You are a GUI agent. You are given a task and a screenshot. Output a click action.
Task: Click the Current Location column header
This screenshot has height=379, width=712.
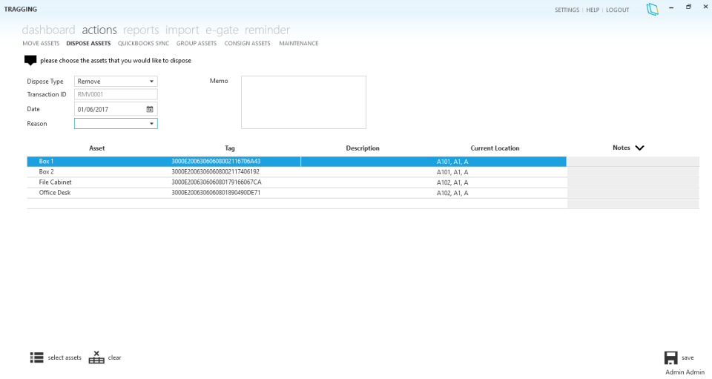pos(495,148)
